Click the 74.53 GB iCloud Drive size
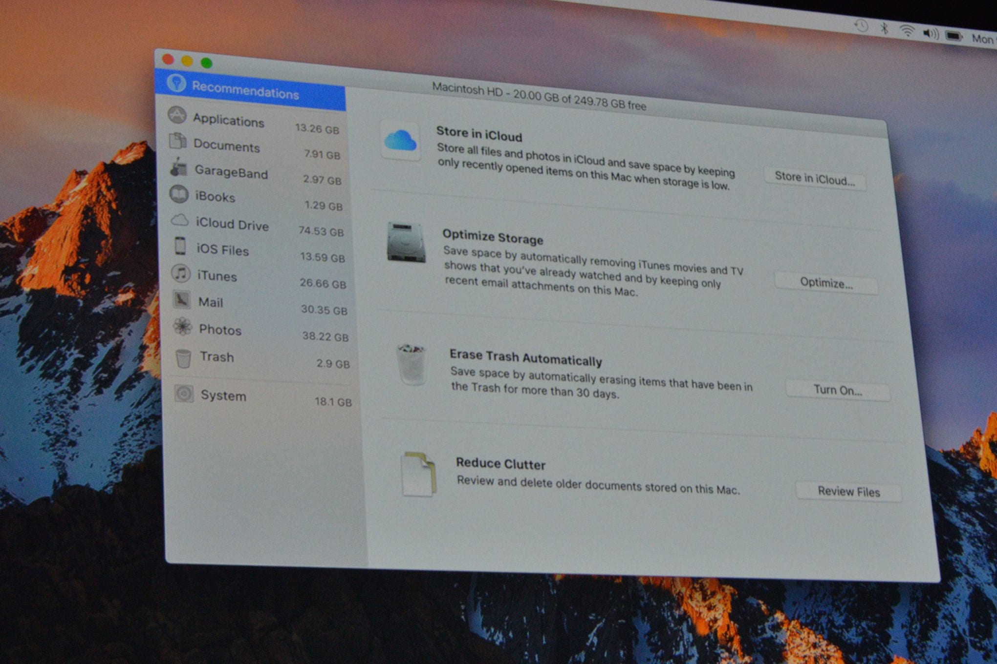The height and width of the screenshot is (664, 997). pos(321,231)
